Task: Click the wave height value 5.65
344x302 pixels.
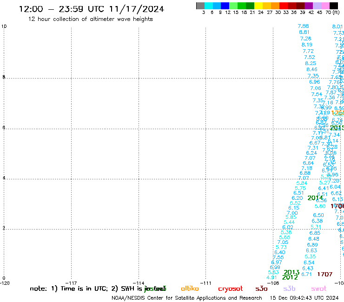Action: pos(285,237)
